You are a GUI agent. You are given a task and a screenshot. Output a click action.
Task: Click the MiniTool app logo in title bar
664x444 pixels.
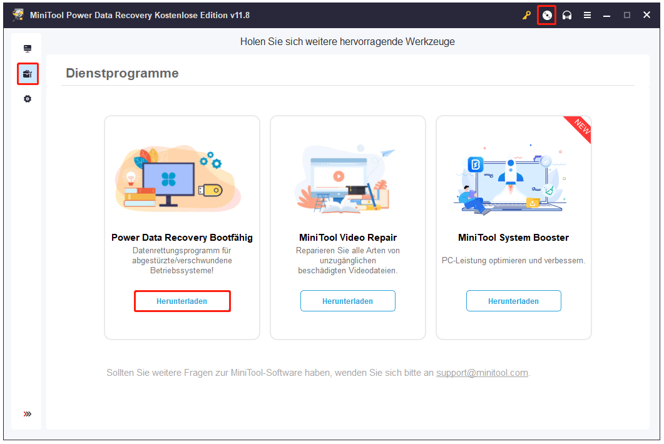[x=18, y=15]
